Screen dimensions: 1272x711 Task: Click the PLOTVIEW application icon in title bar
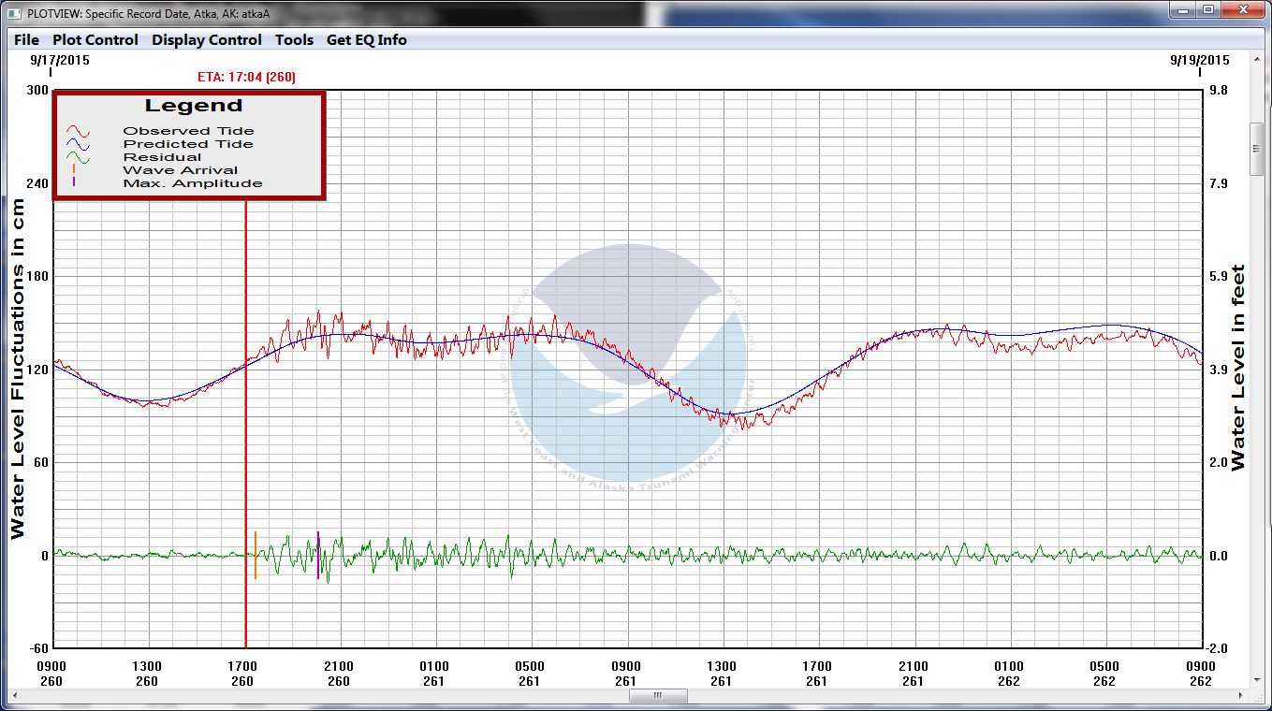coord(14,12)
